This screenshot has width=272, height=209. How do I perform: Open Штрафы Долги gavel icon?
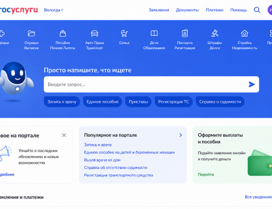(x=215, y=33)
